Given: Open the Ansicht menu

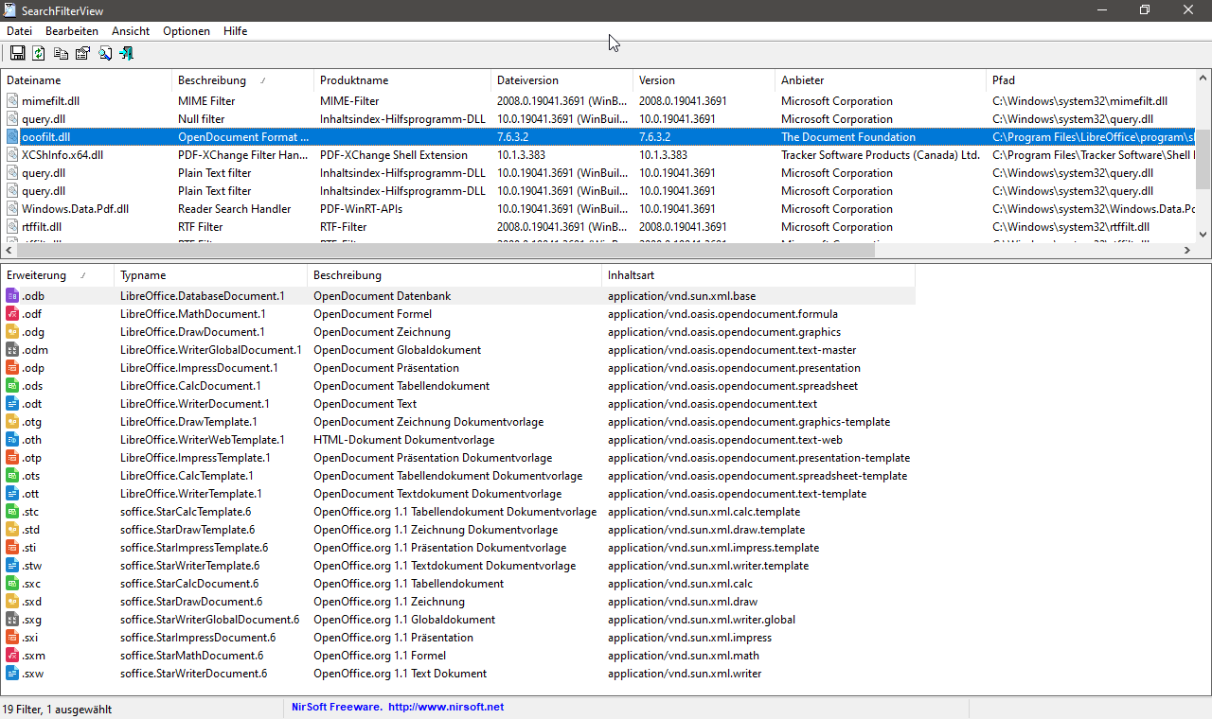Looking at the screenshot, I should [x=131, y=31].
